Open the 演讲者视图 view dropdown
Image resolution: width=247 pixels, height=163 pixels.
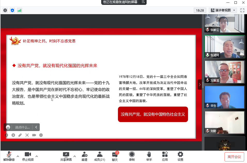coord(223,10)
